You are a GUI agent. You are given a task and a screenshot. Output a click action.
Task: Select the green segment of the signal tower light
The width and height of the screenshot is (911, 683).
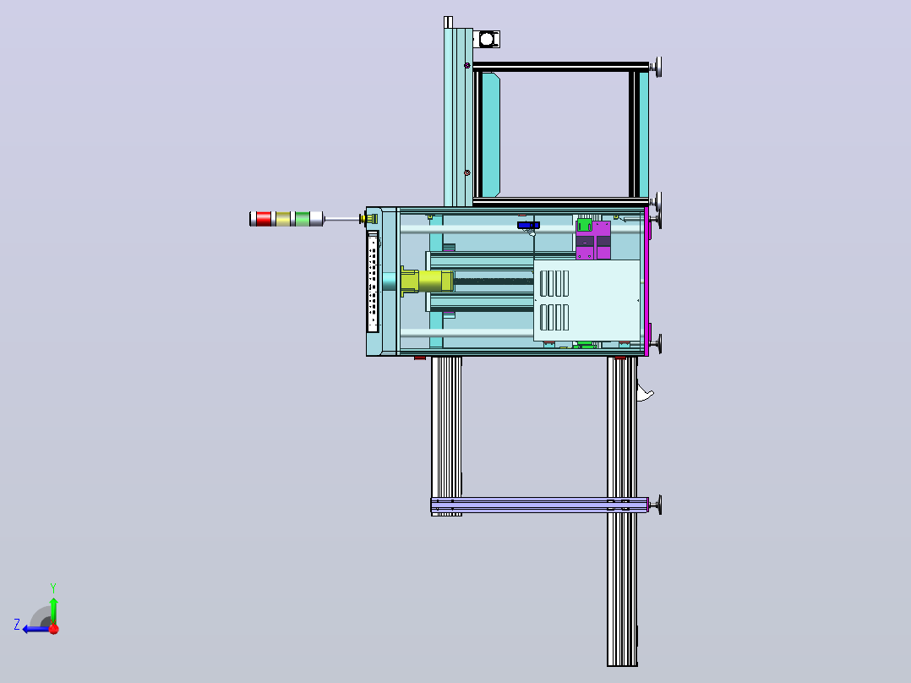point(303,219)
